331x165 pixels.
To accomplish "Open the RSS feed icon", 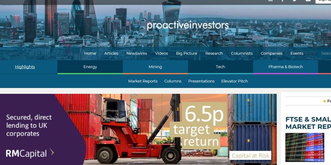I will (x=271, y=1).
